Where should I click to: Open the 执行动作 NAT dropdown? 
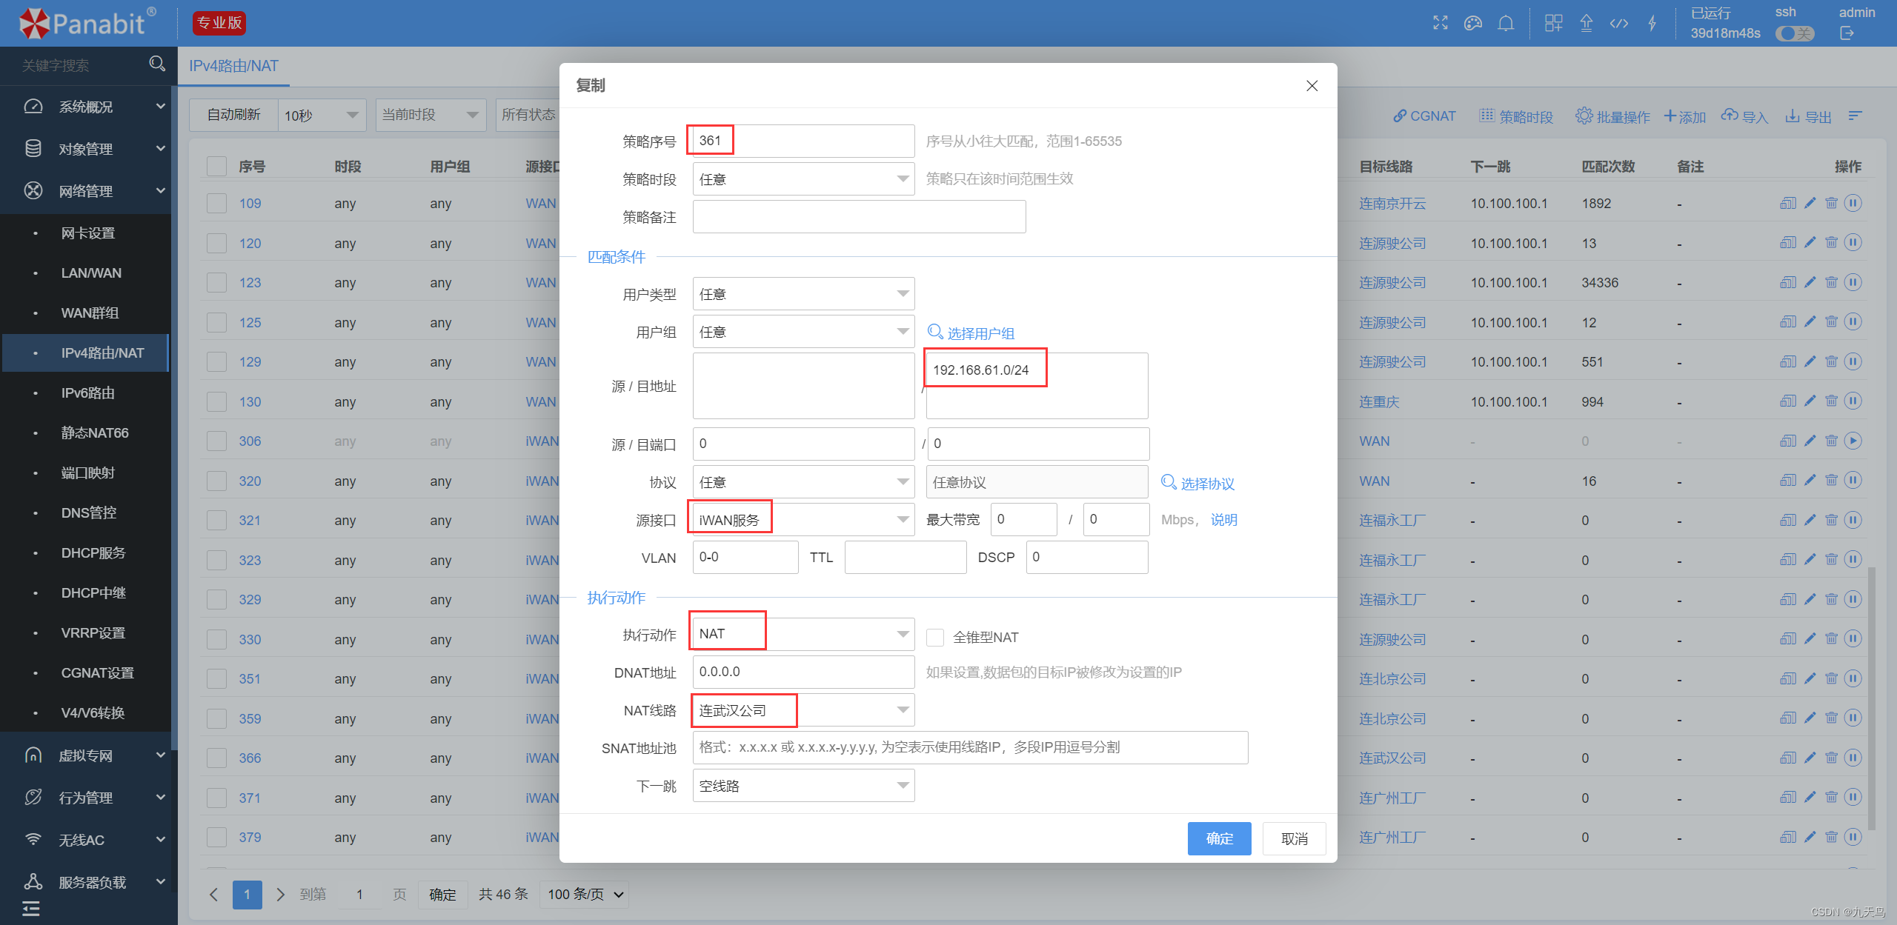pos(803,634)
